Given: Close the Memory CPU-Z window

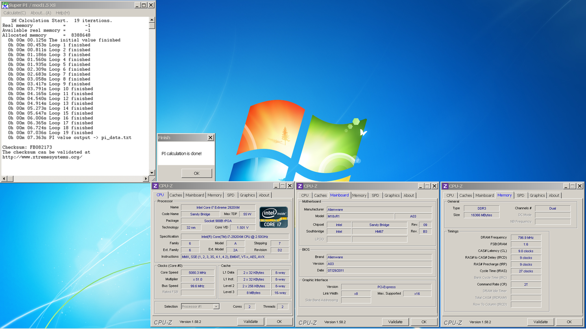Looking at the screenshot, I should 580,186.
